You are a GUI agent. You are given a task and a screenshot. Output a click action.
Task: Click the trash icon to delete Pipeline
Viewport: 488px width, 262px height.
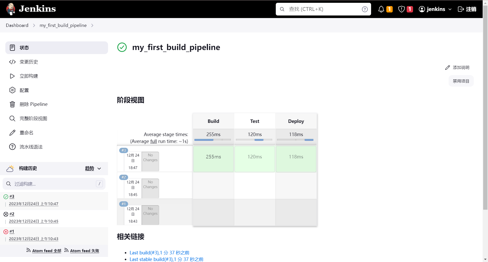[12, 104]
